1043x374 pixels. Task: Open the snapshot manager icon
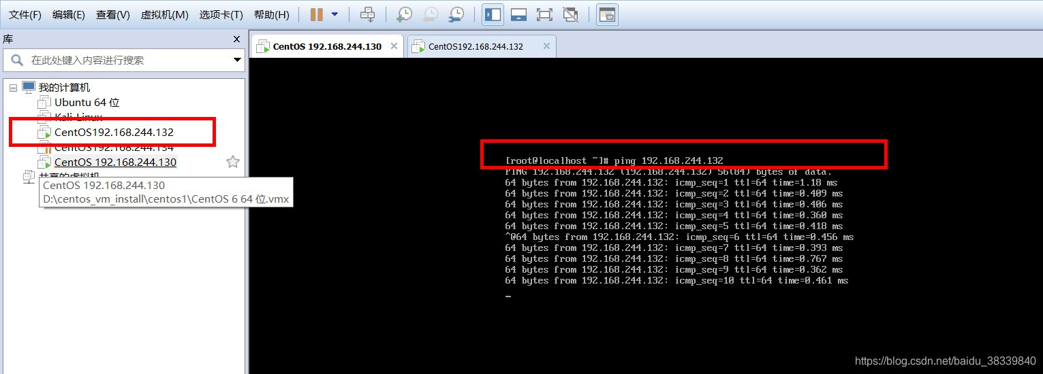pyautogui.click(x=456, y=14)
